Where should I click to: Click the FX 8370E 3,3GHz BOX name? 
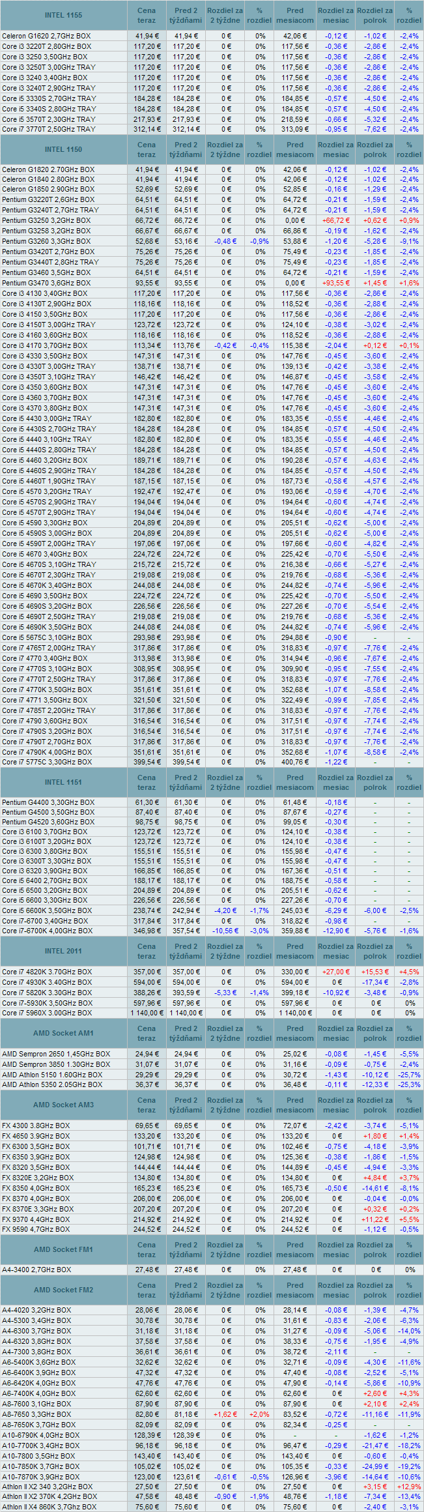tap(38, 1209)
